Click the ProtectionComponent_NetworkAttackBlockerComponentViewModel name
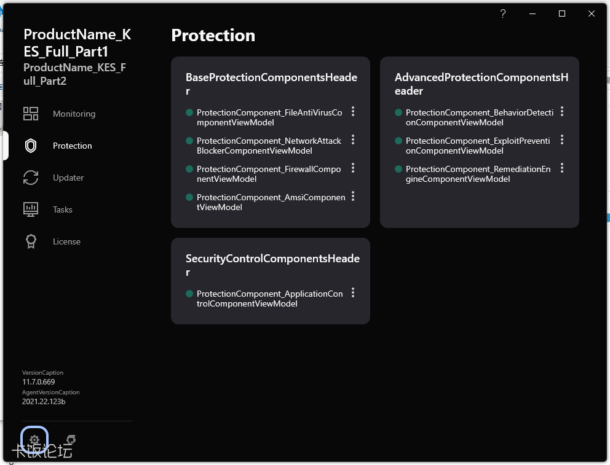 tap(269, 146)
